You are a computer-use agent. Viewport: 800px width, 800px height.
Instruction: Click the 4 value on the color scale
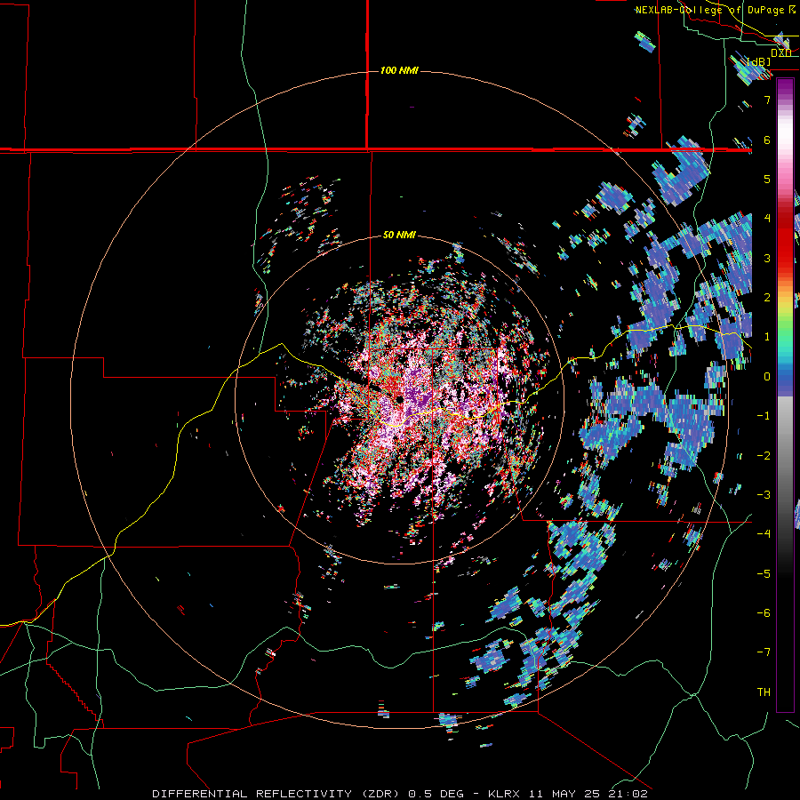[x=767, y=219]
